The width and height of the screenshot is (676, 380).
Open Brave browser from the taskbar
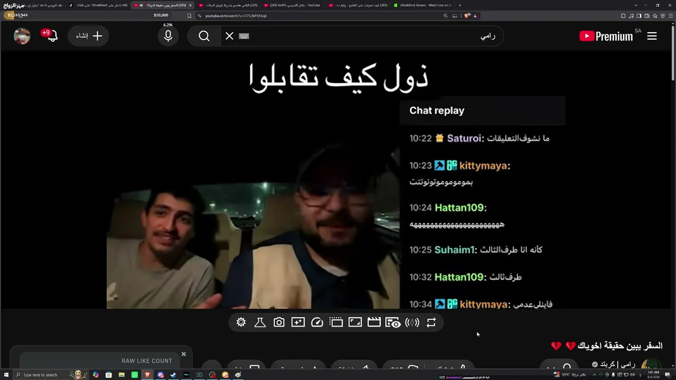pyautogui.click(x=147, y=375)
